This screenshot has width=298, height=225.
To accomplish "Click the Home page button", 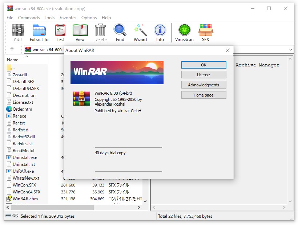I will point(204,95).
